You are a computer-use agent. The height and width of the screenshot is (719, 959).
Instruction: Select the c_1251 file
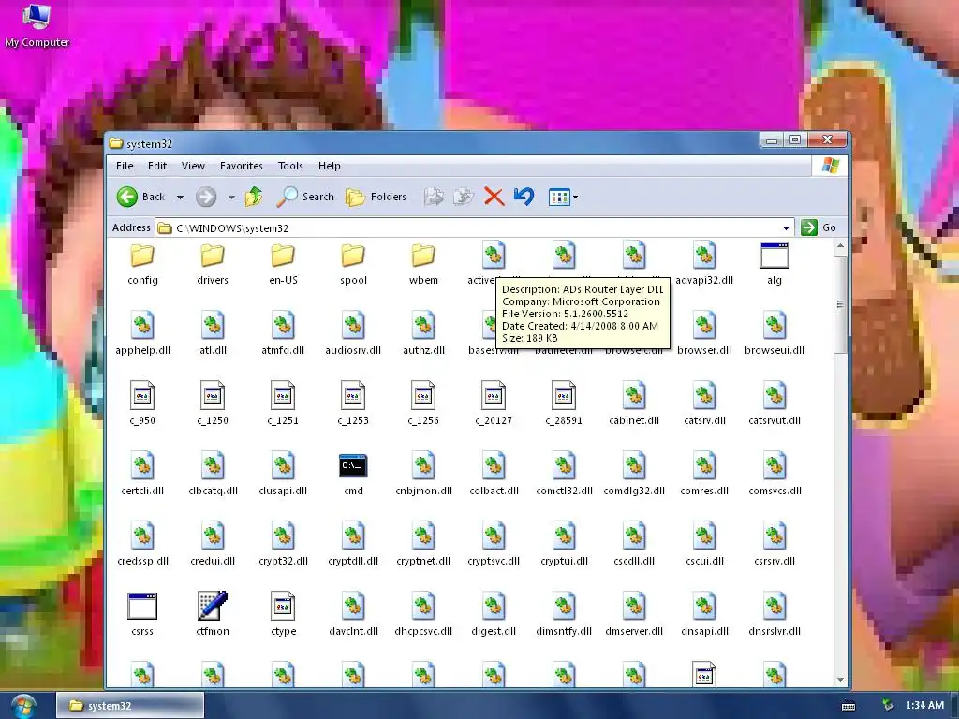(283, 404)
